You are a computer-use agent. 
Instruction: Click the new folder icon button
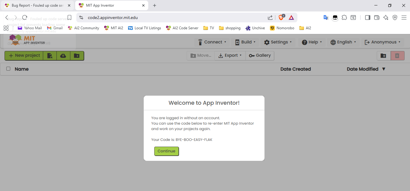pos(77,56)
